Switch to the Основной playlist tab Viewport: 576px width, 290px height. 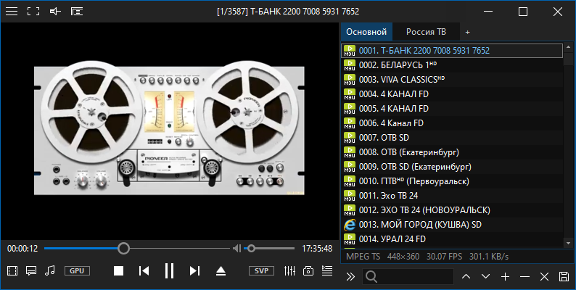pyautogui.click(x=366, y=32)
